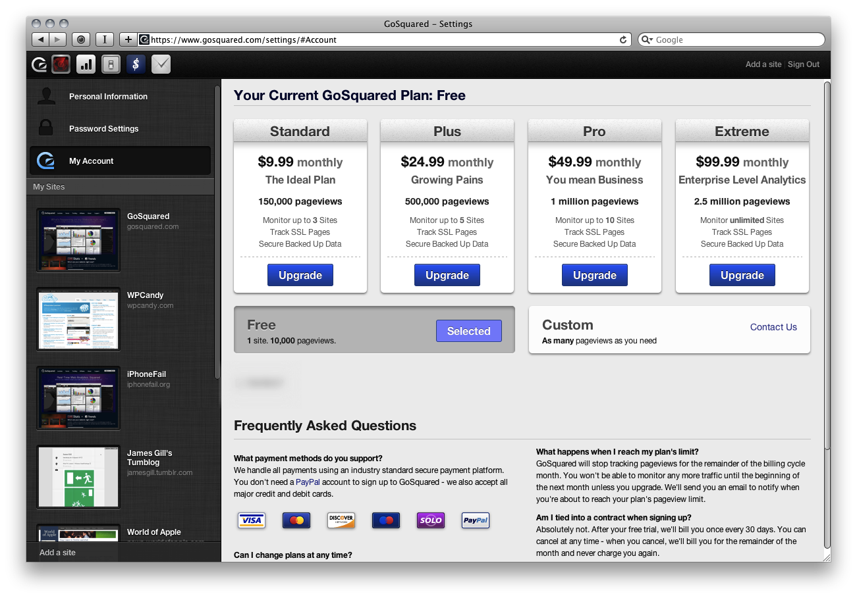Open Personal Information settings
Viewport: 857px width, 598px height.
(120, 96)
